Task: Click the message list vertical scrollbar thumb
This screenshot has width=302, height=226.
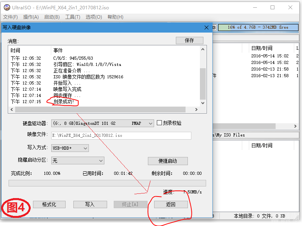Action: pos(203,84)
